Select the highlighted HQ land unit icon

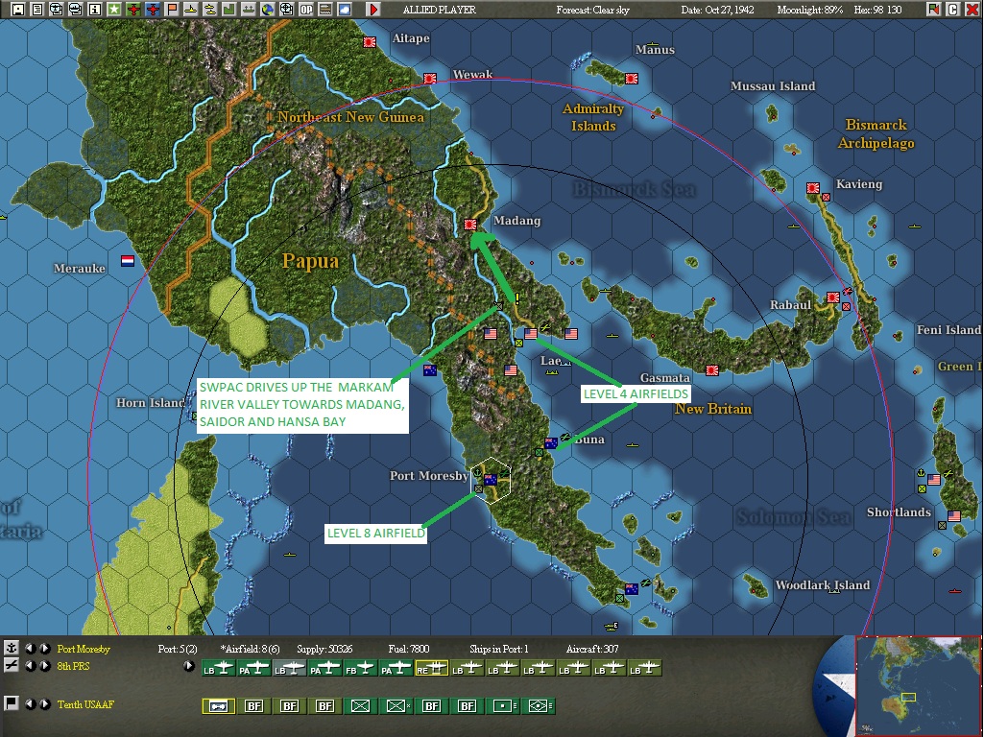[x=219, y=706]
